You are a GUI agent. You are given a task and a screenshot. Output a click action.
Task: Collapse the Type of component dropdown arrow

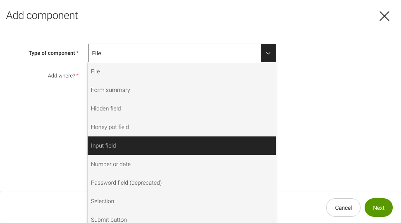click(268, 53)
